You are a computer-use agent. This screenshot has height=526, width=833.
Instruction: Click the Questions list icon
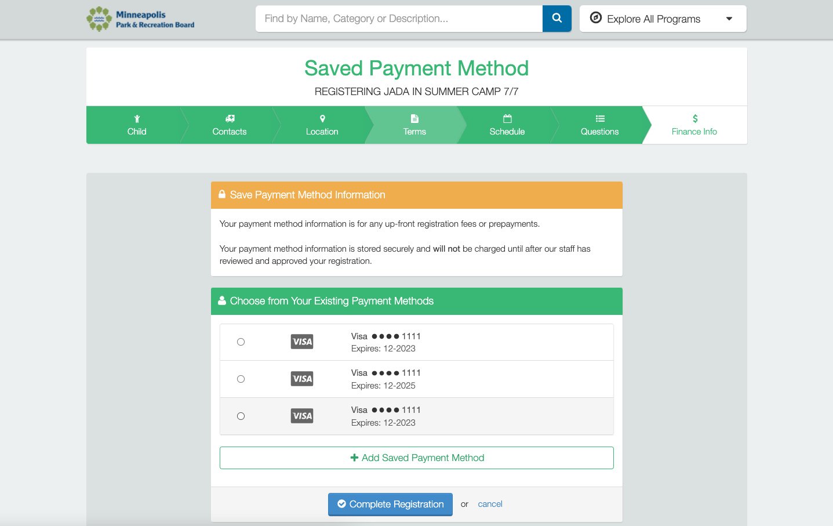coord(600,119)
